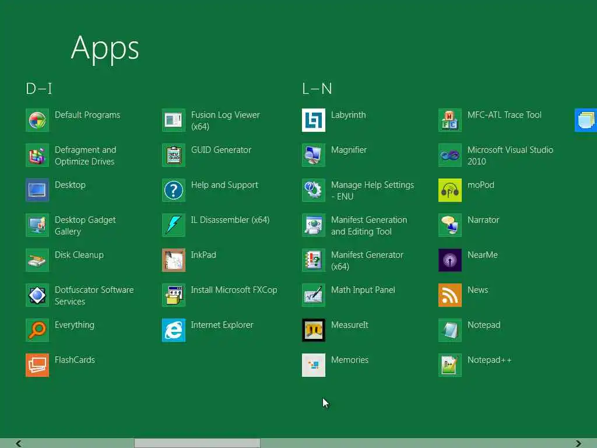Click the Notepad++ label text
This screenshot has width=597, height=448.
(x=489, y=360)
